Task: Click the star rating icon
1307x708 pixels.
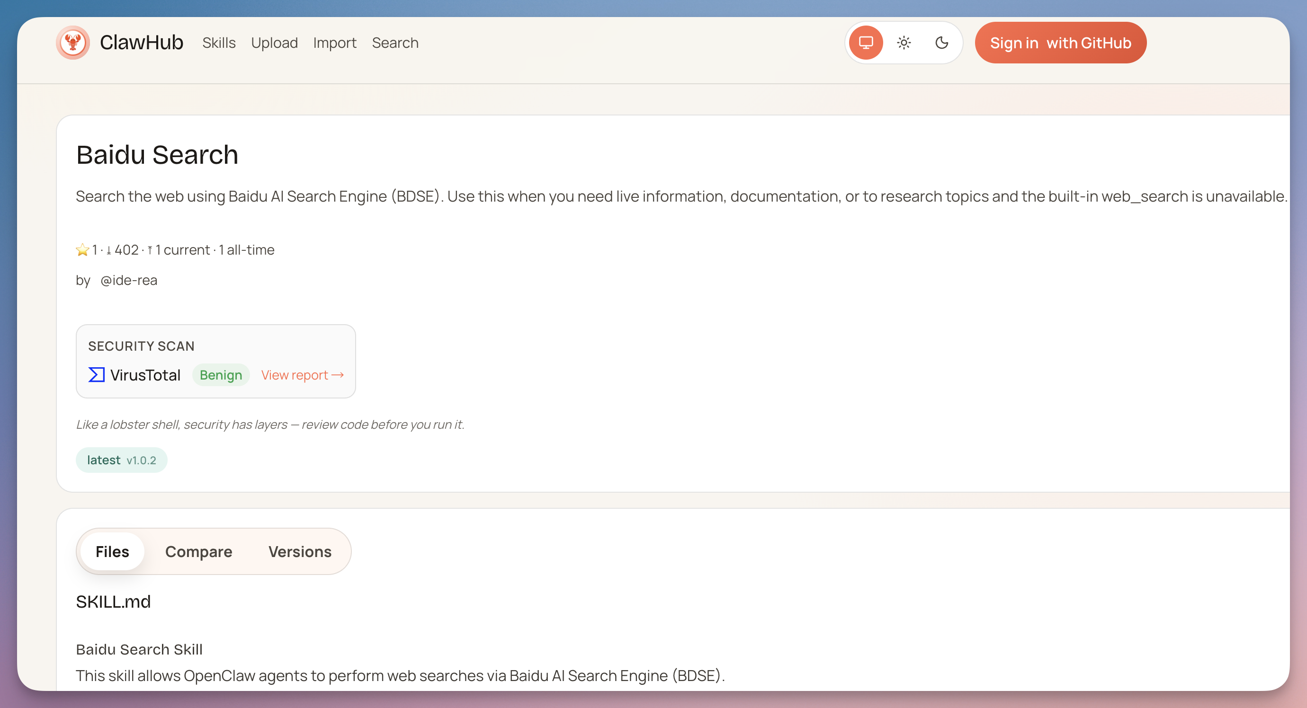Action: tap(82, 250)
